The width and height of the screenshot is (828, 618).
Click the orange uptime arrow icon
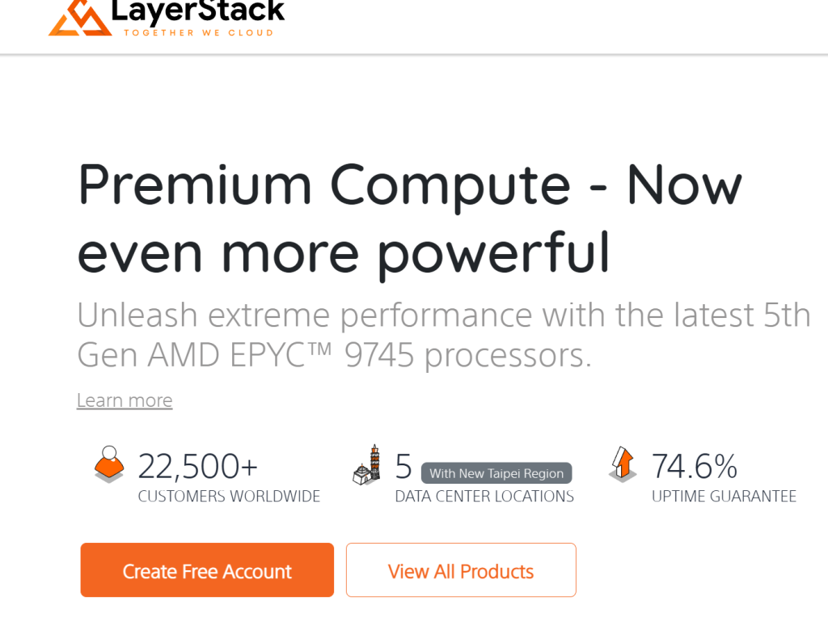tap(623, 464)
